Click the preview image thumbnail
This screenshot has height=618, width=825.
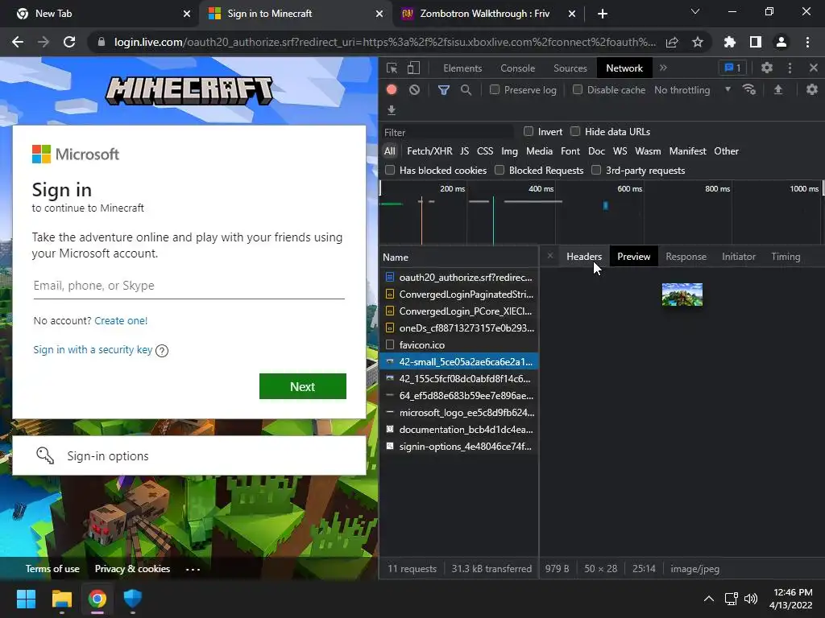(x=682, y=295)
